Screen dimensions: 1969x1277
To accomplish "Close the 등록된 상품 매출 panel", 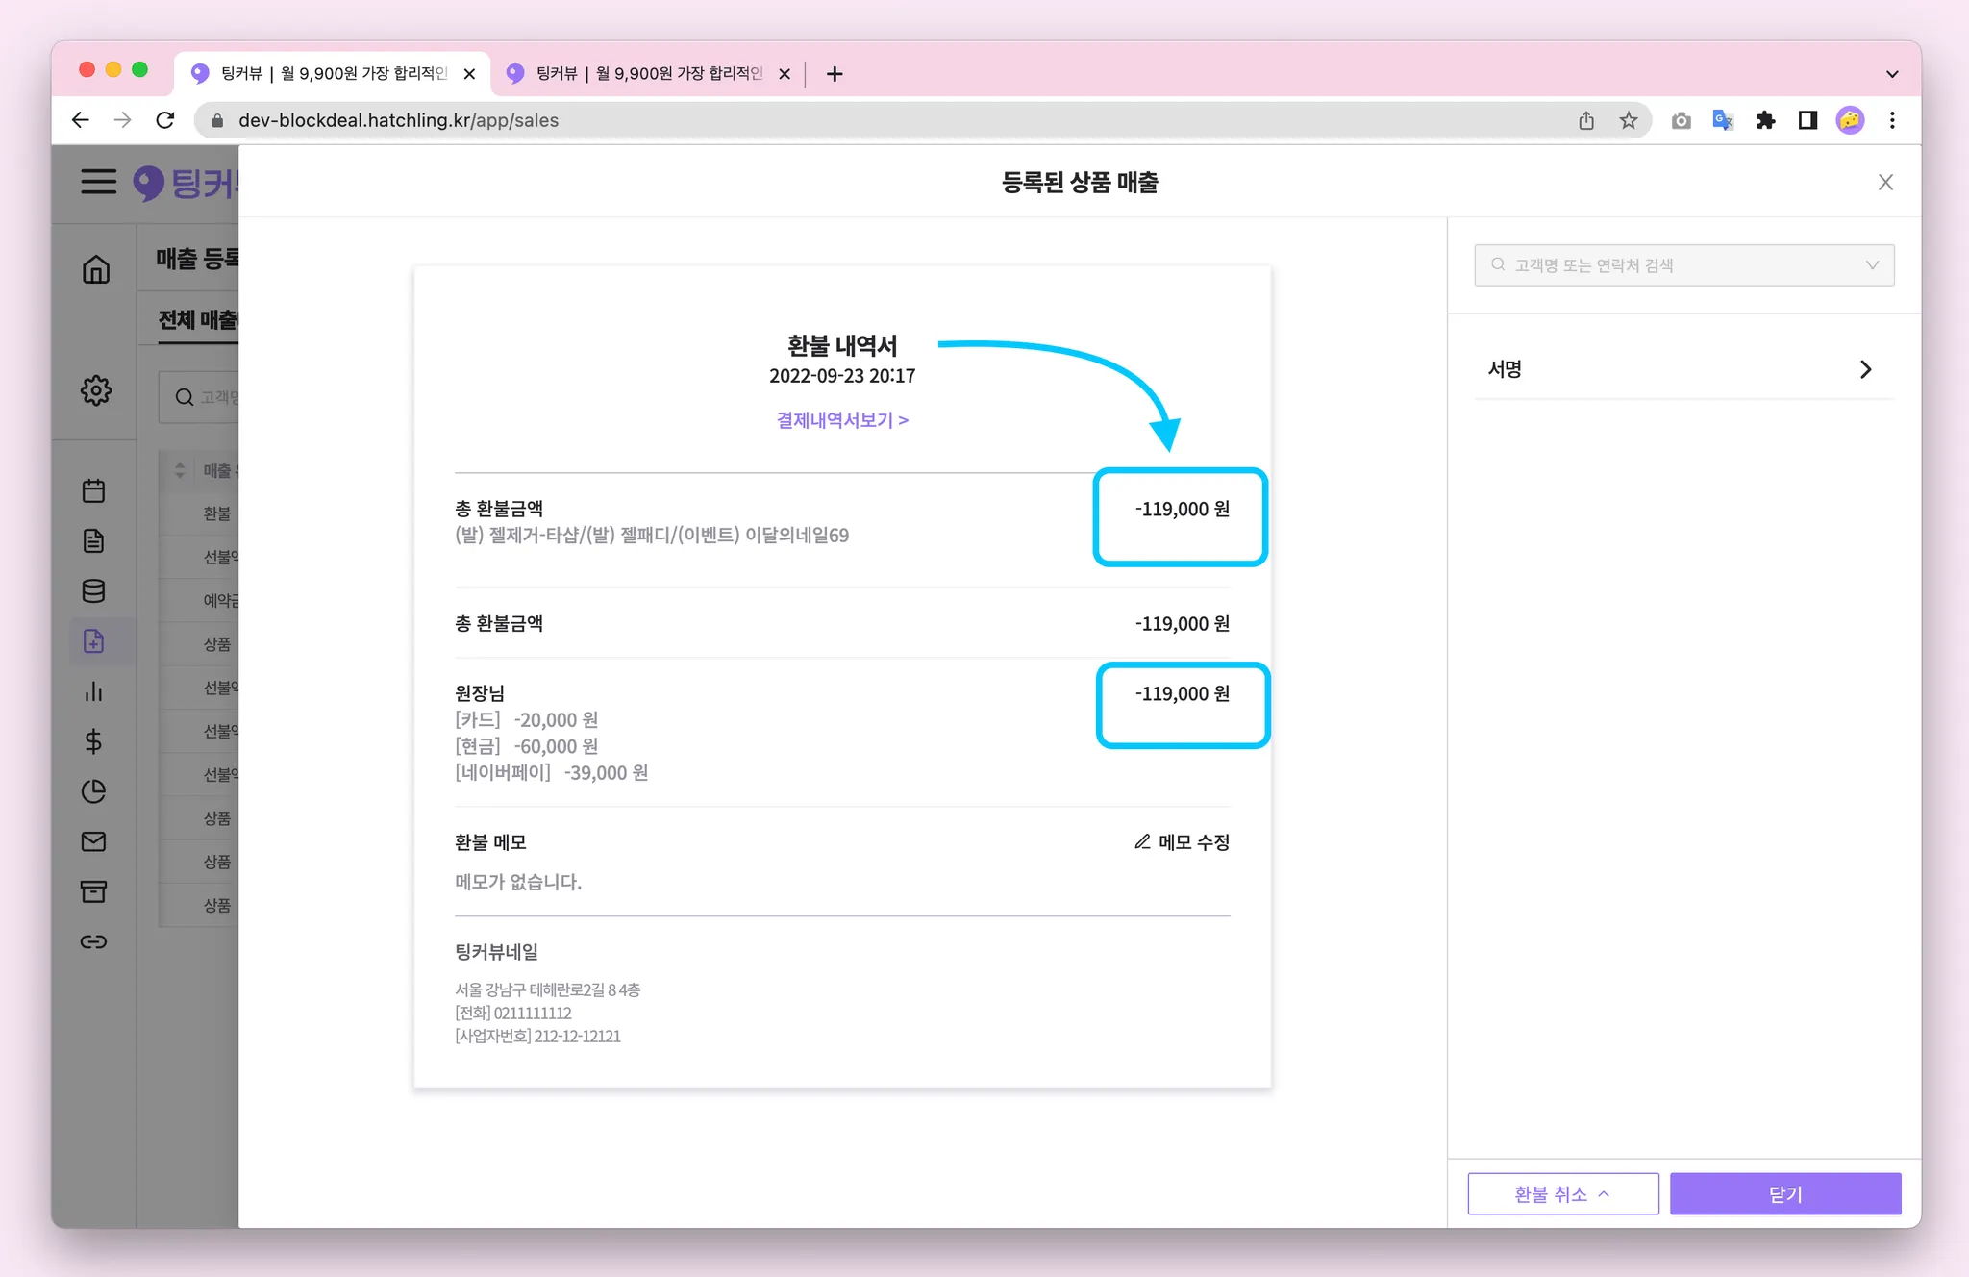I will (1885, 183).
